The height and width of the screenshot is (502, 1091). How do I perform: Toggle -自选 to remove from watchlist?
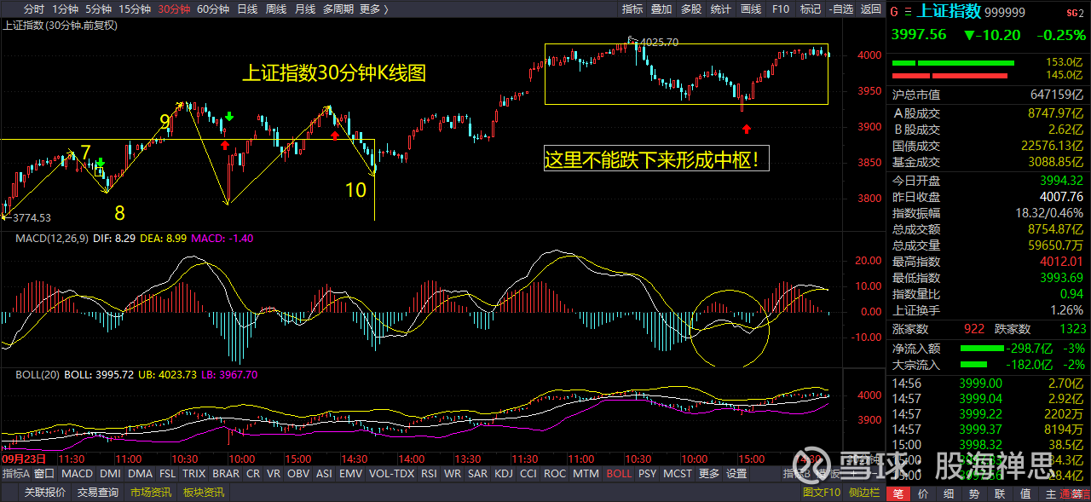click(x=840, y=9)
